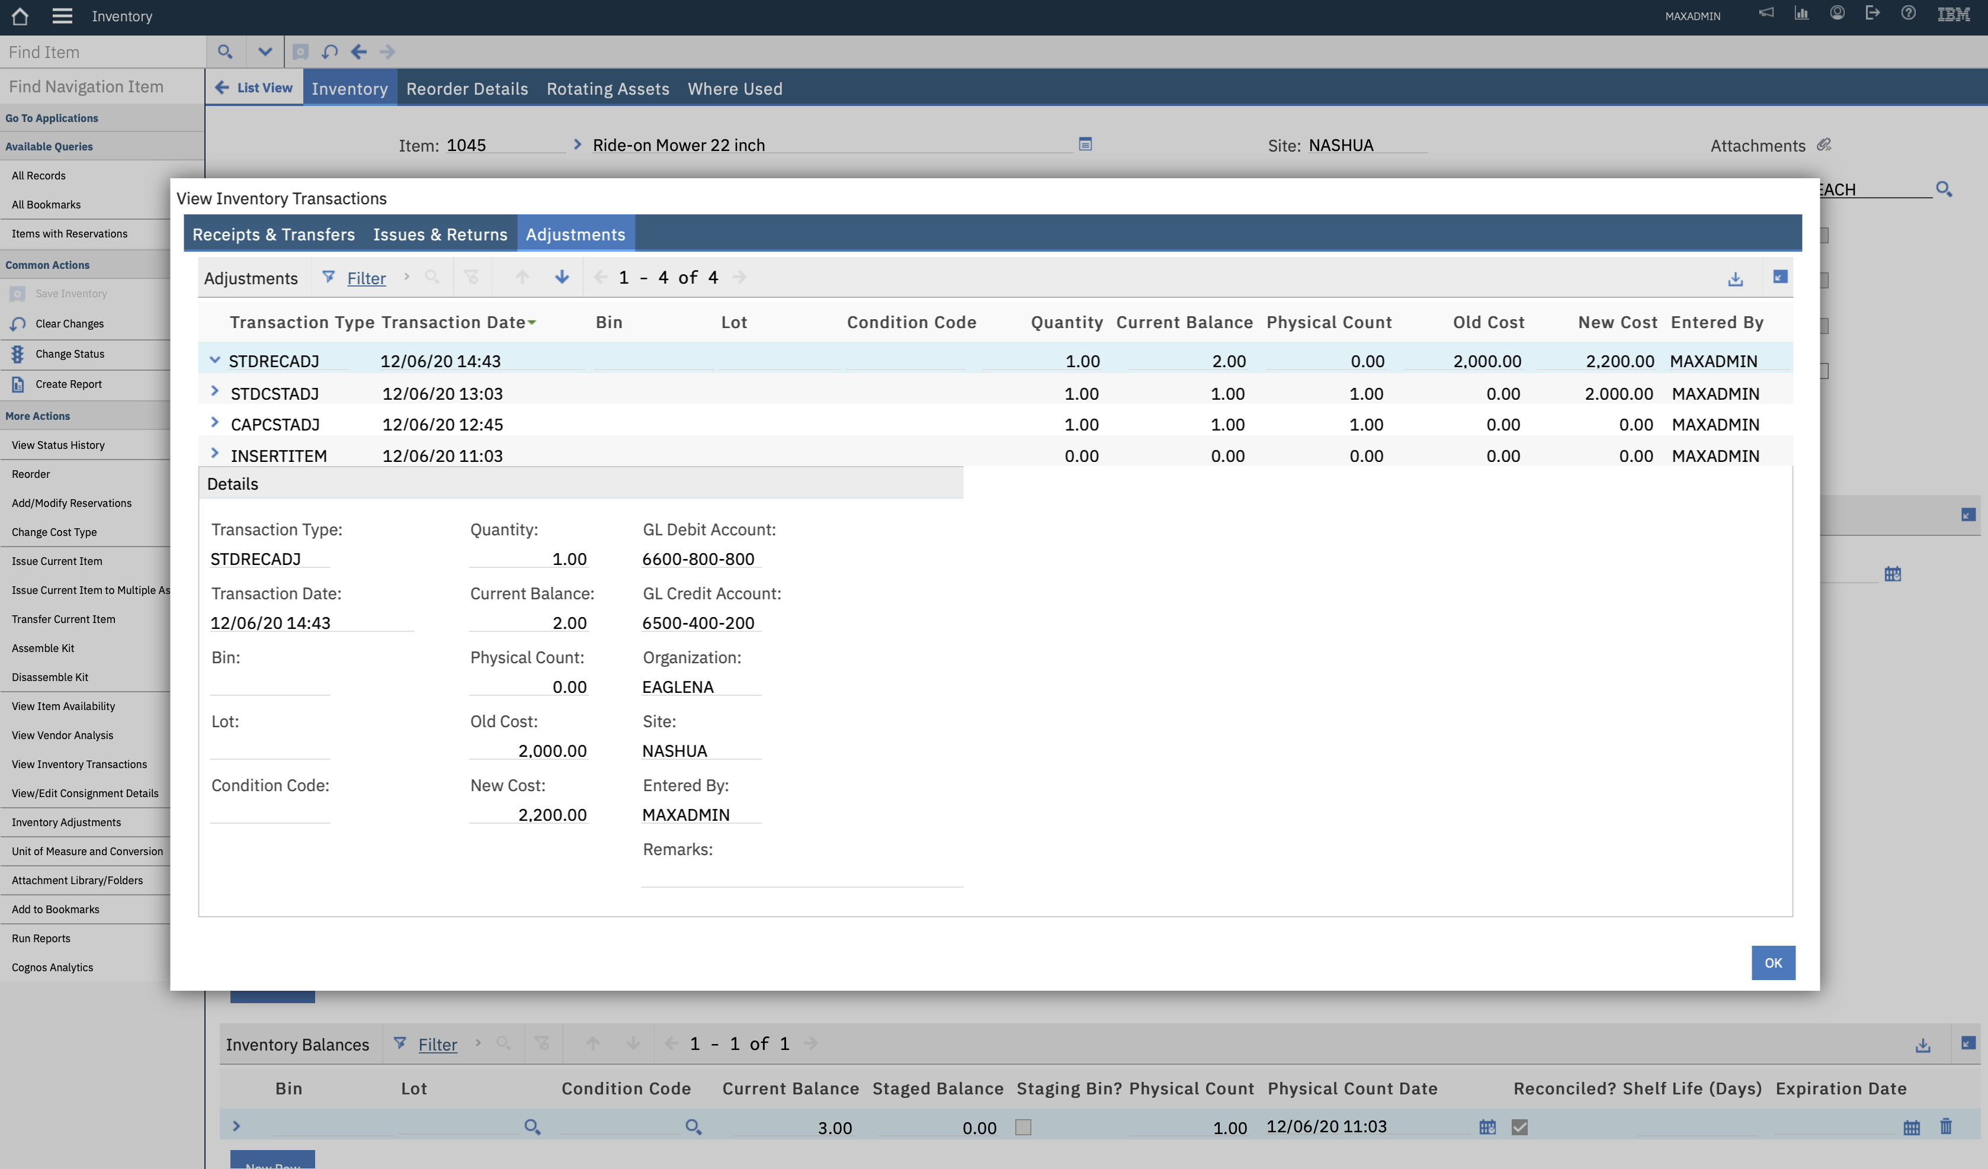Viewport: 1988px width, 1169px height.
Task: Open the reports bar-chart icon in header
Action: tap(1802, 12)
